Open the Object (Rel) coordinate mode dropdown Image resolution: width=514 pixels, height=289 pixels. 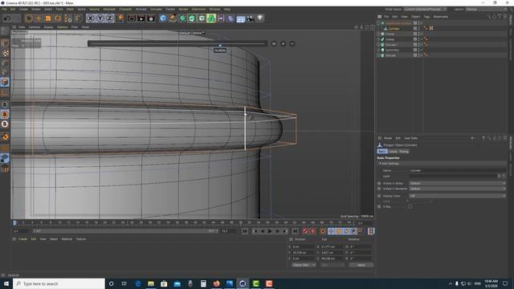tap(304, 265)
